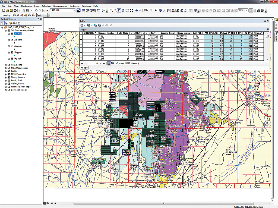Click the Identify tool icon

pyautogui.click(x=160, y=11)
